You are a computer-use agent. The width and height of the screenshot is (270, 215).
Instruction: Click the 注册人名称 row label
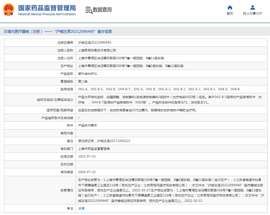pos(65,50)
